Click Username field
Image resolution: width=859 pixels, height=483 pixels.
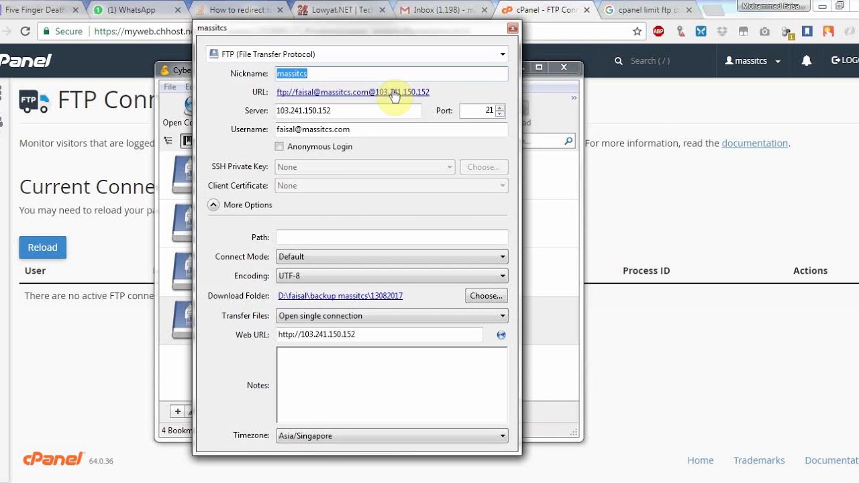[392, 129]
